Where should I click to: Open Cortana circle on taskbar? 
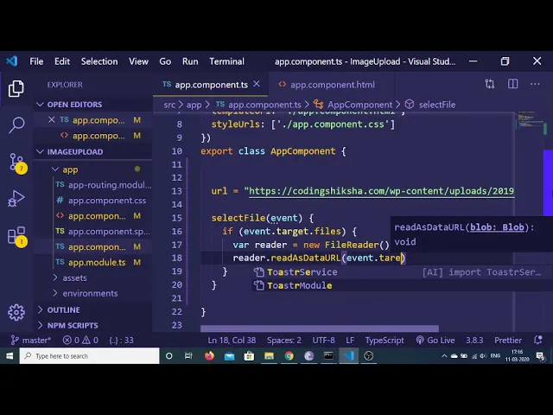tap(169, 355)
